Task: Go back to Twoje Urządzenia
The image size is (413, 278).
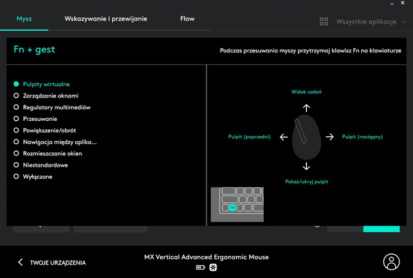Action: point(58,263)
